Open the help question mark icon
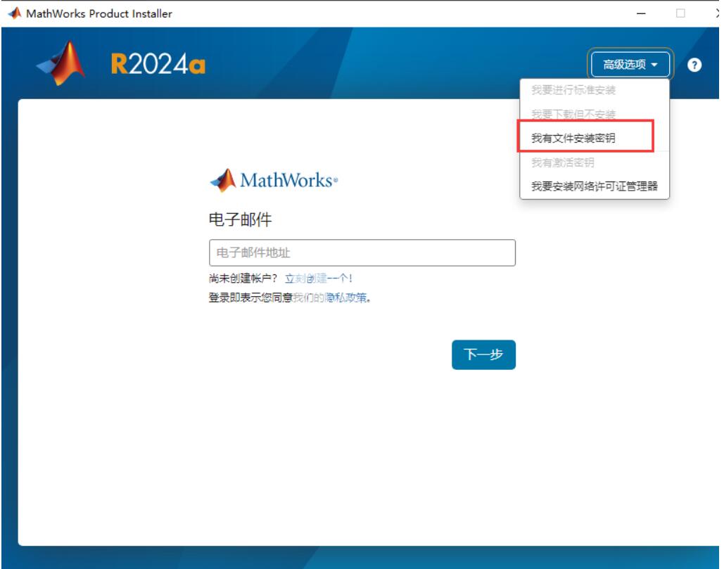 coord(694,65)
